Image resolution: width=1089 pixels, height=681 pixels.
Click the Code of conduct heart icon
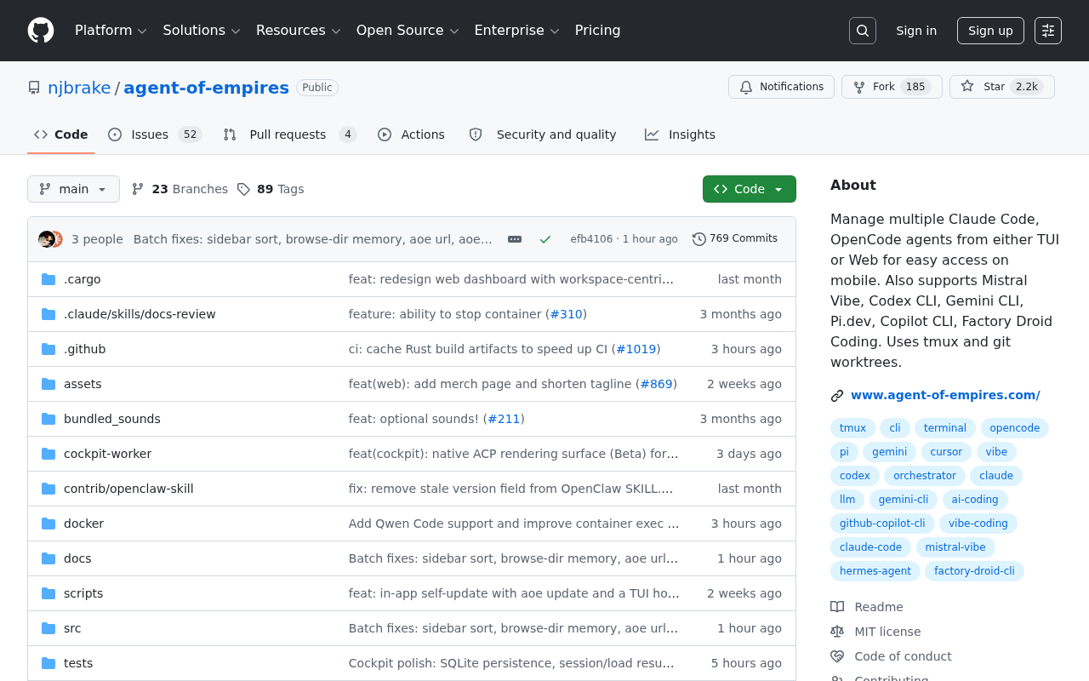(837, 656)
